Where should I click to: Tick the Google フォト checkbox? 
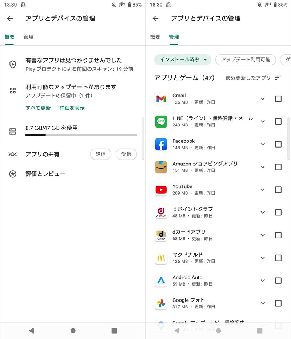click(278, 303)
